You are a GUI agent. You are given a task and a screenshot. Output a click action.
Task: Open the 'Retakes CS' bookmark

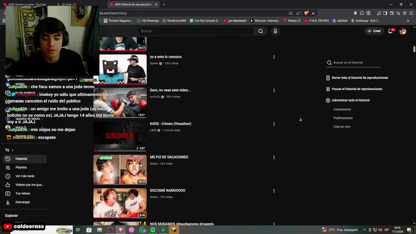tap(292, 21)
